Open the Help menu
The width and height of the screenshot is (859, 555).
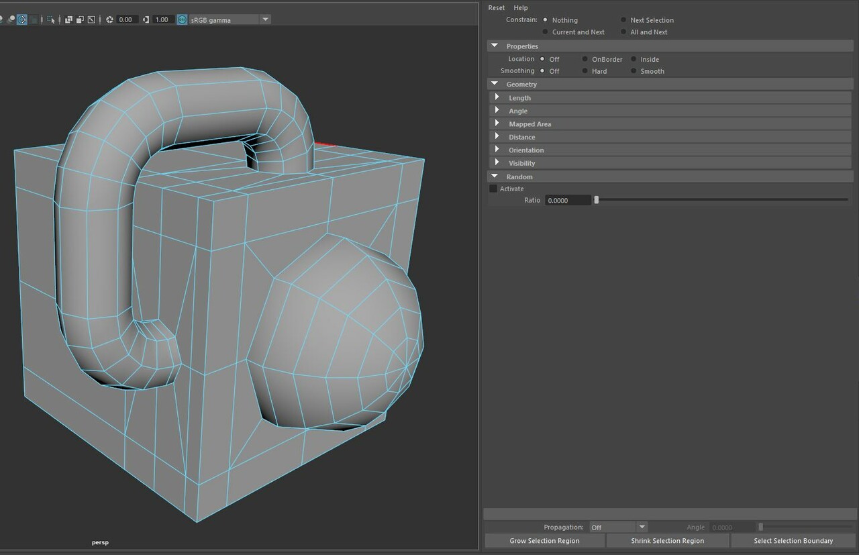pyautogui.click(x=520, y=7)
